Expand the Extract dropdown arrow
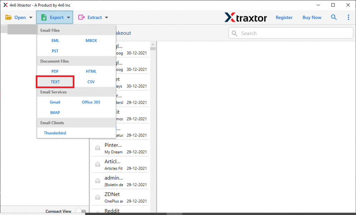356x215 pixels. coord(106,17)
